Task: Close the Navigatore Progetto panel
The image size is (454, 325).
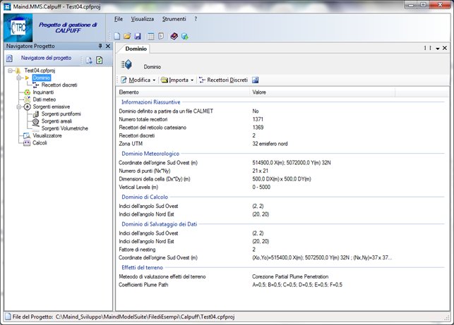Action: click(108, 46)
